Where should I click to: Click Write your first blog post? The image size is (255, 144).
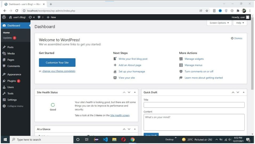pos(133,59)
